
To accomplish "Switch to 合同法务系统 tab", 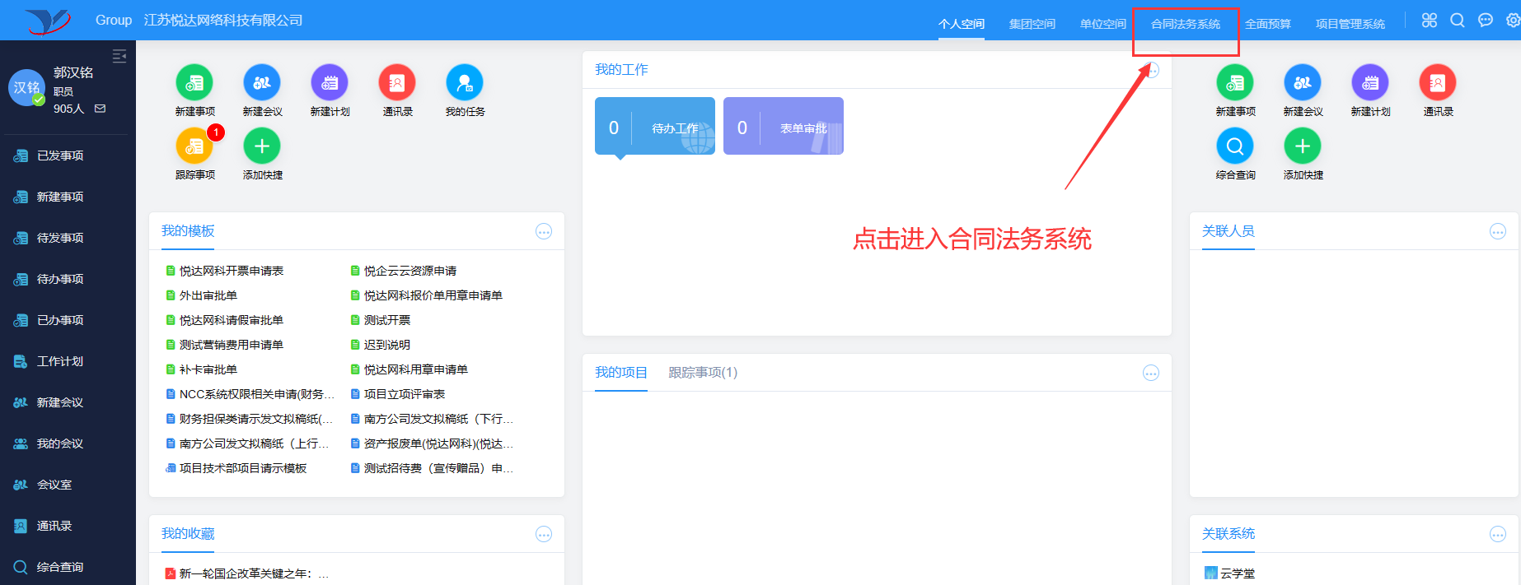I will [x=1185, y=24].
